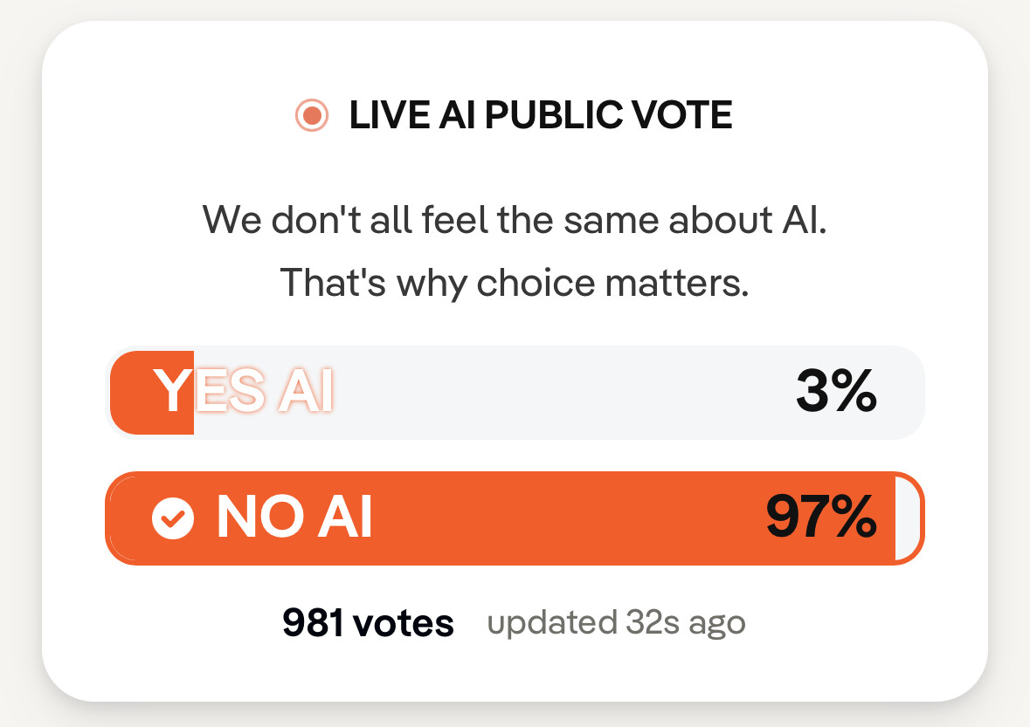Viewport: 1030px width, 727px height.
Task: Click the 981 votes count
Action: coord(368,623)
